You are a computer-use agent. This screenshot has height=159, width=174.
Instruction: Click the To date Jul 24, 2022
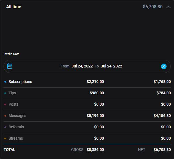tap(112, 66)
